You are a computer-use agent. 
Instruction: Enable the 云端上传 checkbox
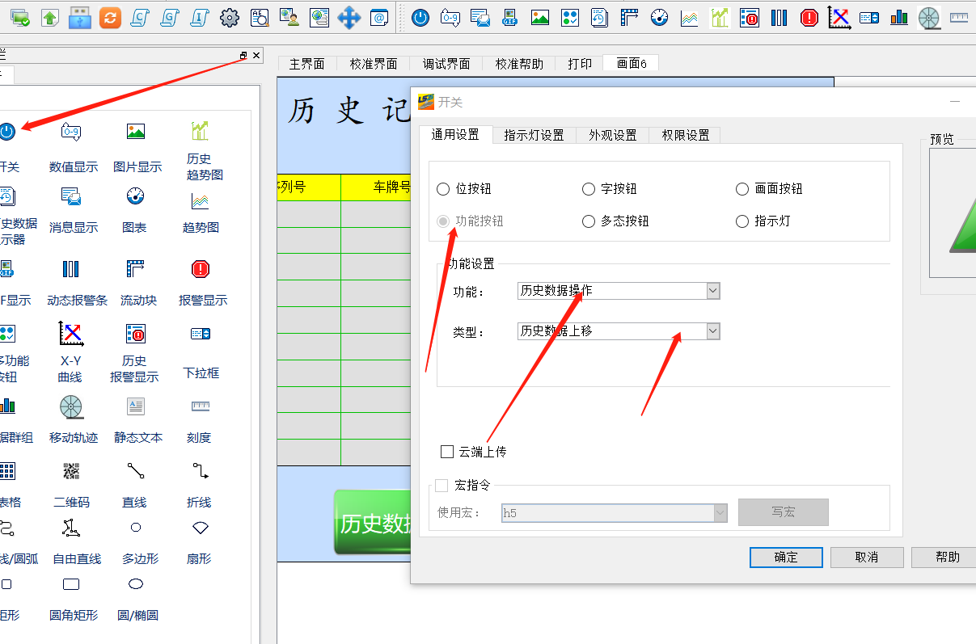click(447, 452)
